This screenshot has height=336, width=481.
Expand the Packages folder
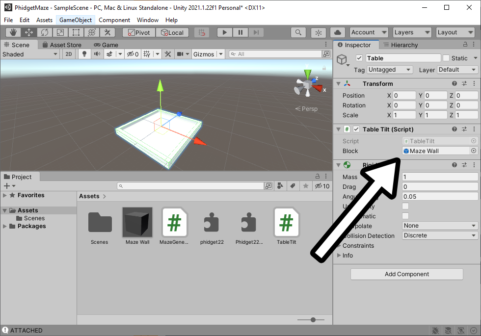(4, 226)
